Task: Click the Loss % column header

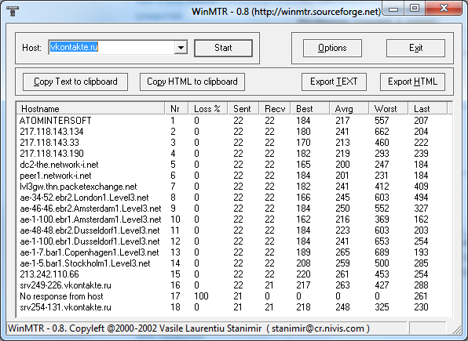Action: [x=208, y=109]
